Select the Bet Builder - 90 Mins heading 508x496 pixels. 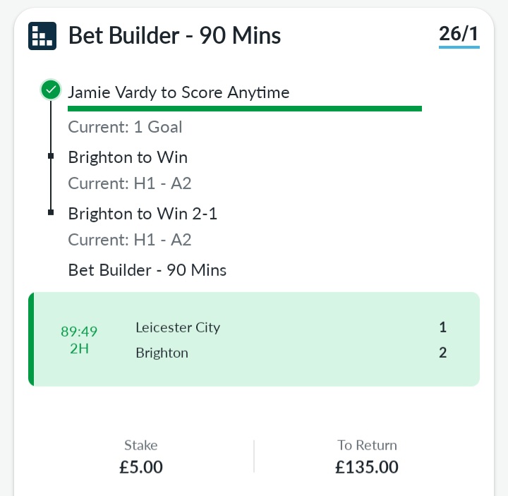click(175, 35)
